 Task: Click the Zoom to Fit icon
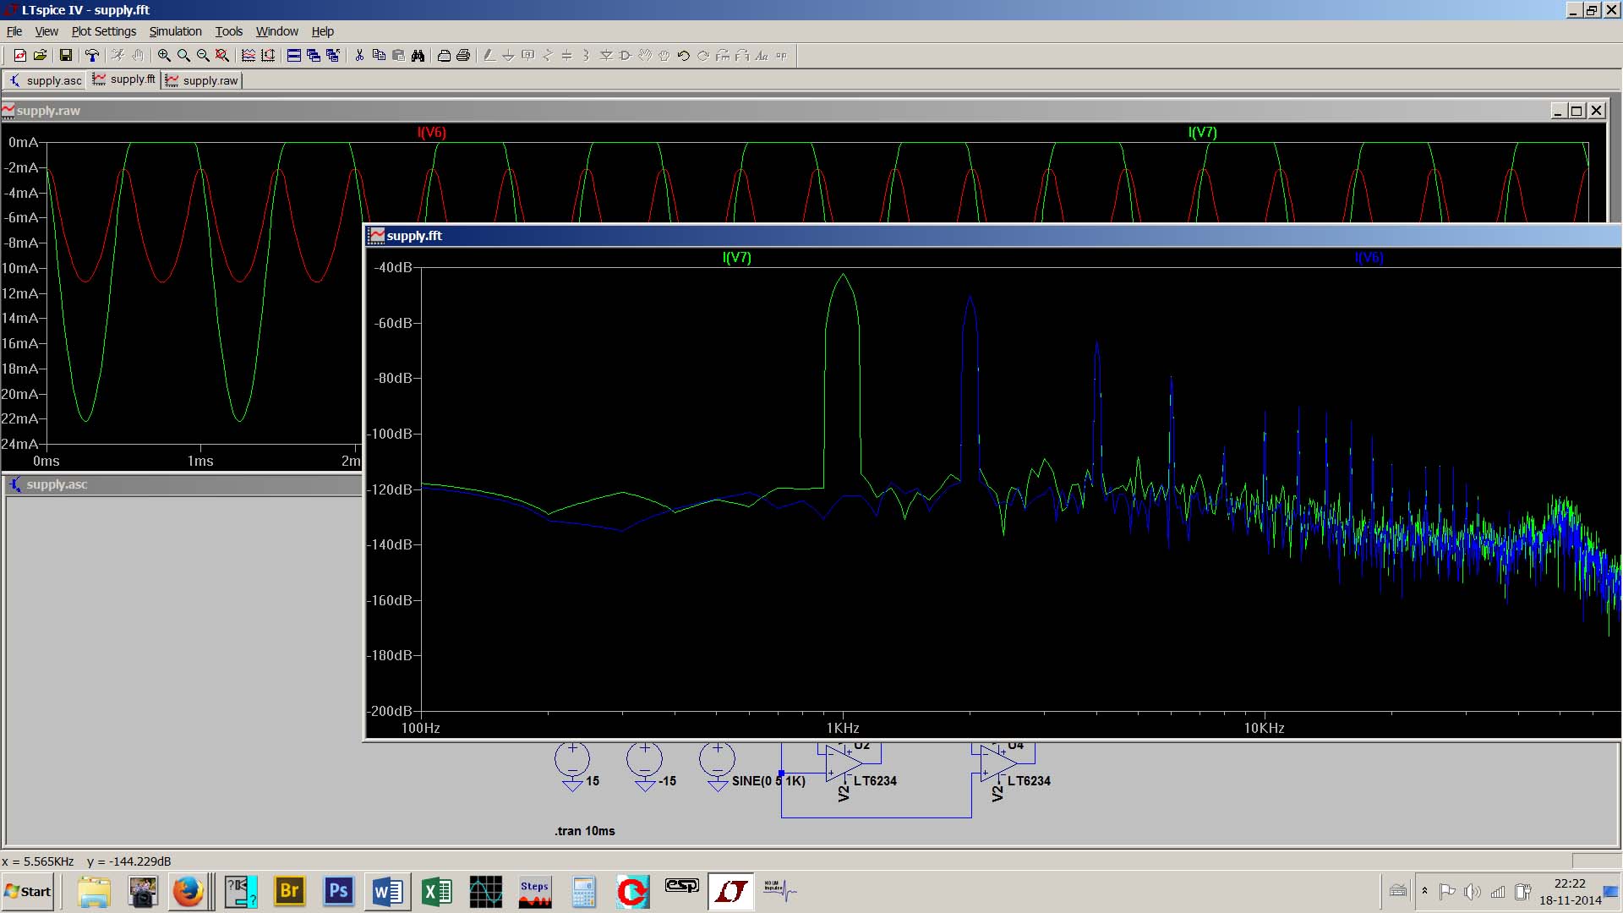click(222, 56)
